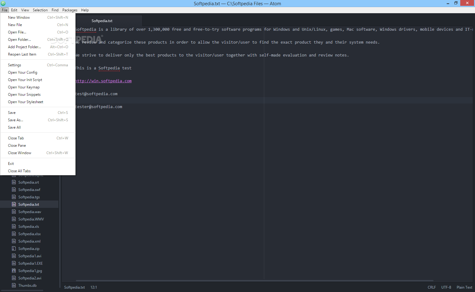Select Open Your Snippets entry

click(38, 95)
